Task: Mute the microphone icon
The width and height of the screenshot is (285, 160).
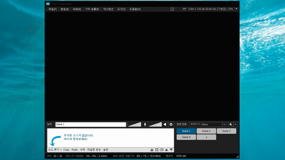Action: 145,124
